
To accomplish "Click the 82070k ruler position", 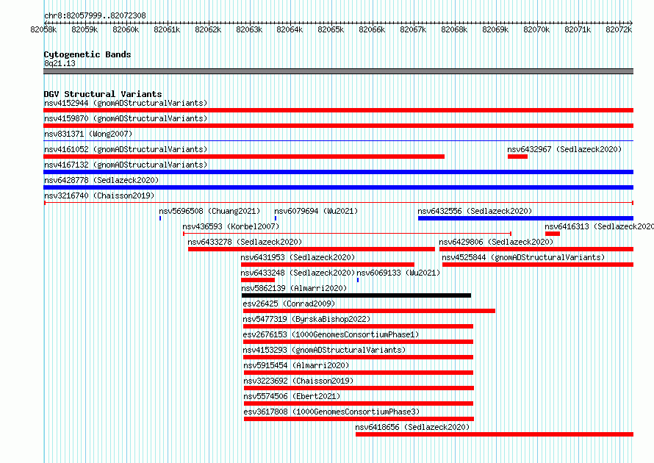I will [x=536, y=29].
